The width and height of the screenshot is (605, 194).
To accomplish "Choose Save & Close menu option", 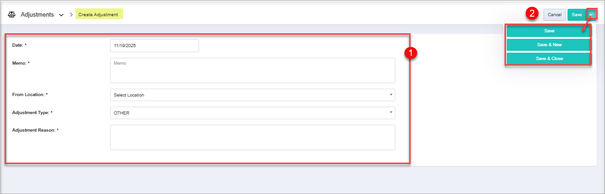I will click(x=549, y=59).
